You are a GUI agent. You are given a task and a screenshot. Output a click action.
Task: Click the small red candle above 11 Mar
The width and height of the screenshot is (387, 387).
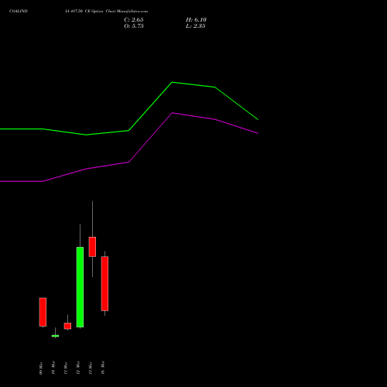67,326
